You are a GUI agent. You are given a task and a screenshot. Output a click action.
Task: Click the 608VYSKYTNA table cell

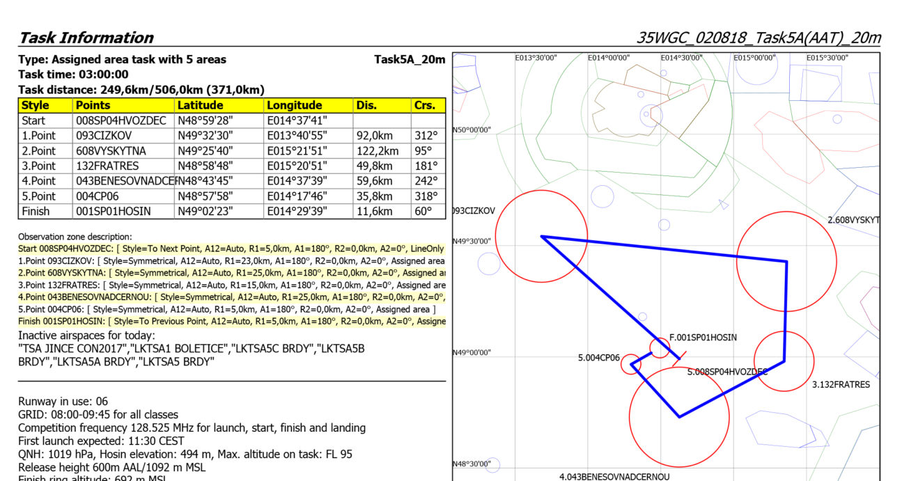click(x=111, y=151)
